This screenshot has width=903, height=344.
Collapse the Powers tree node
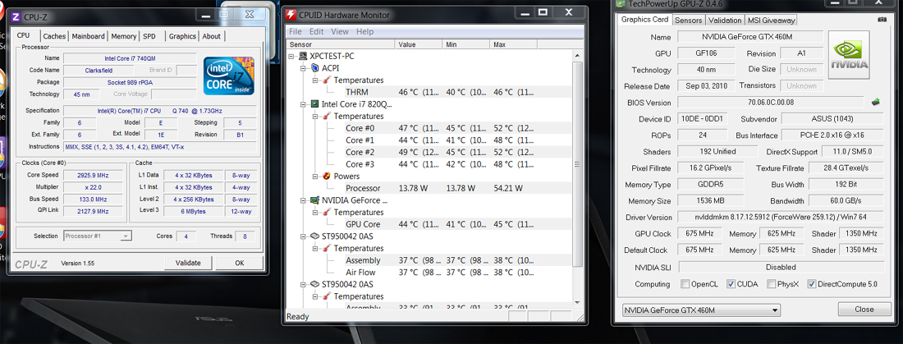pyautogui.click(x=315, y=177)
